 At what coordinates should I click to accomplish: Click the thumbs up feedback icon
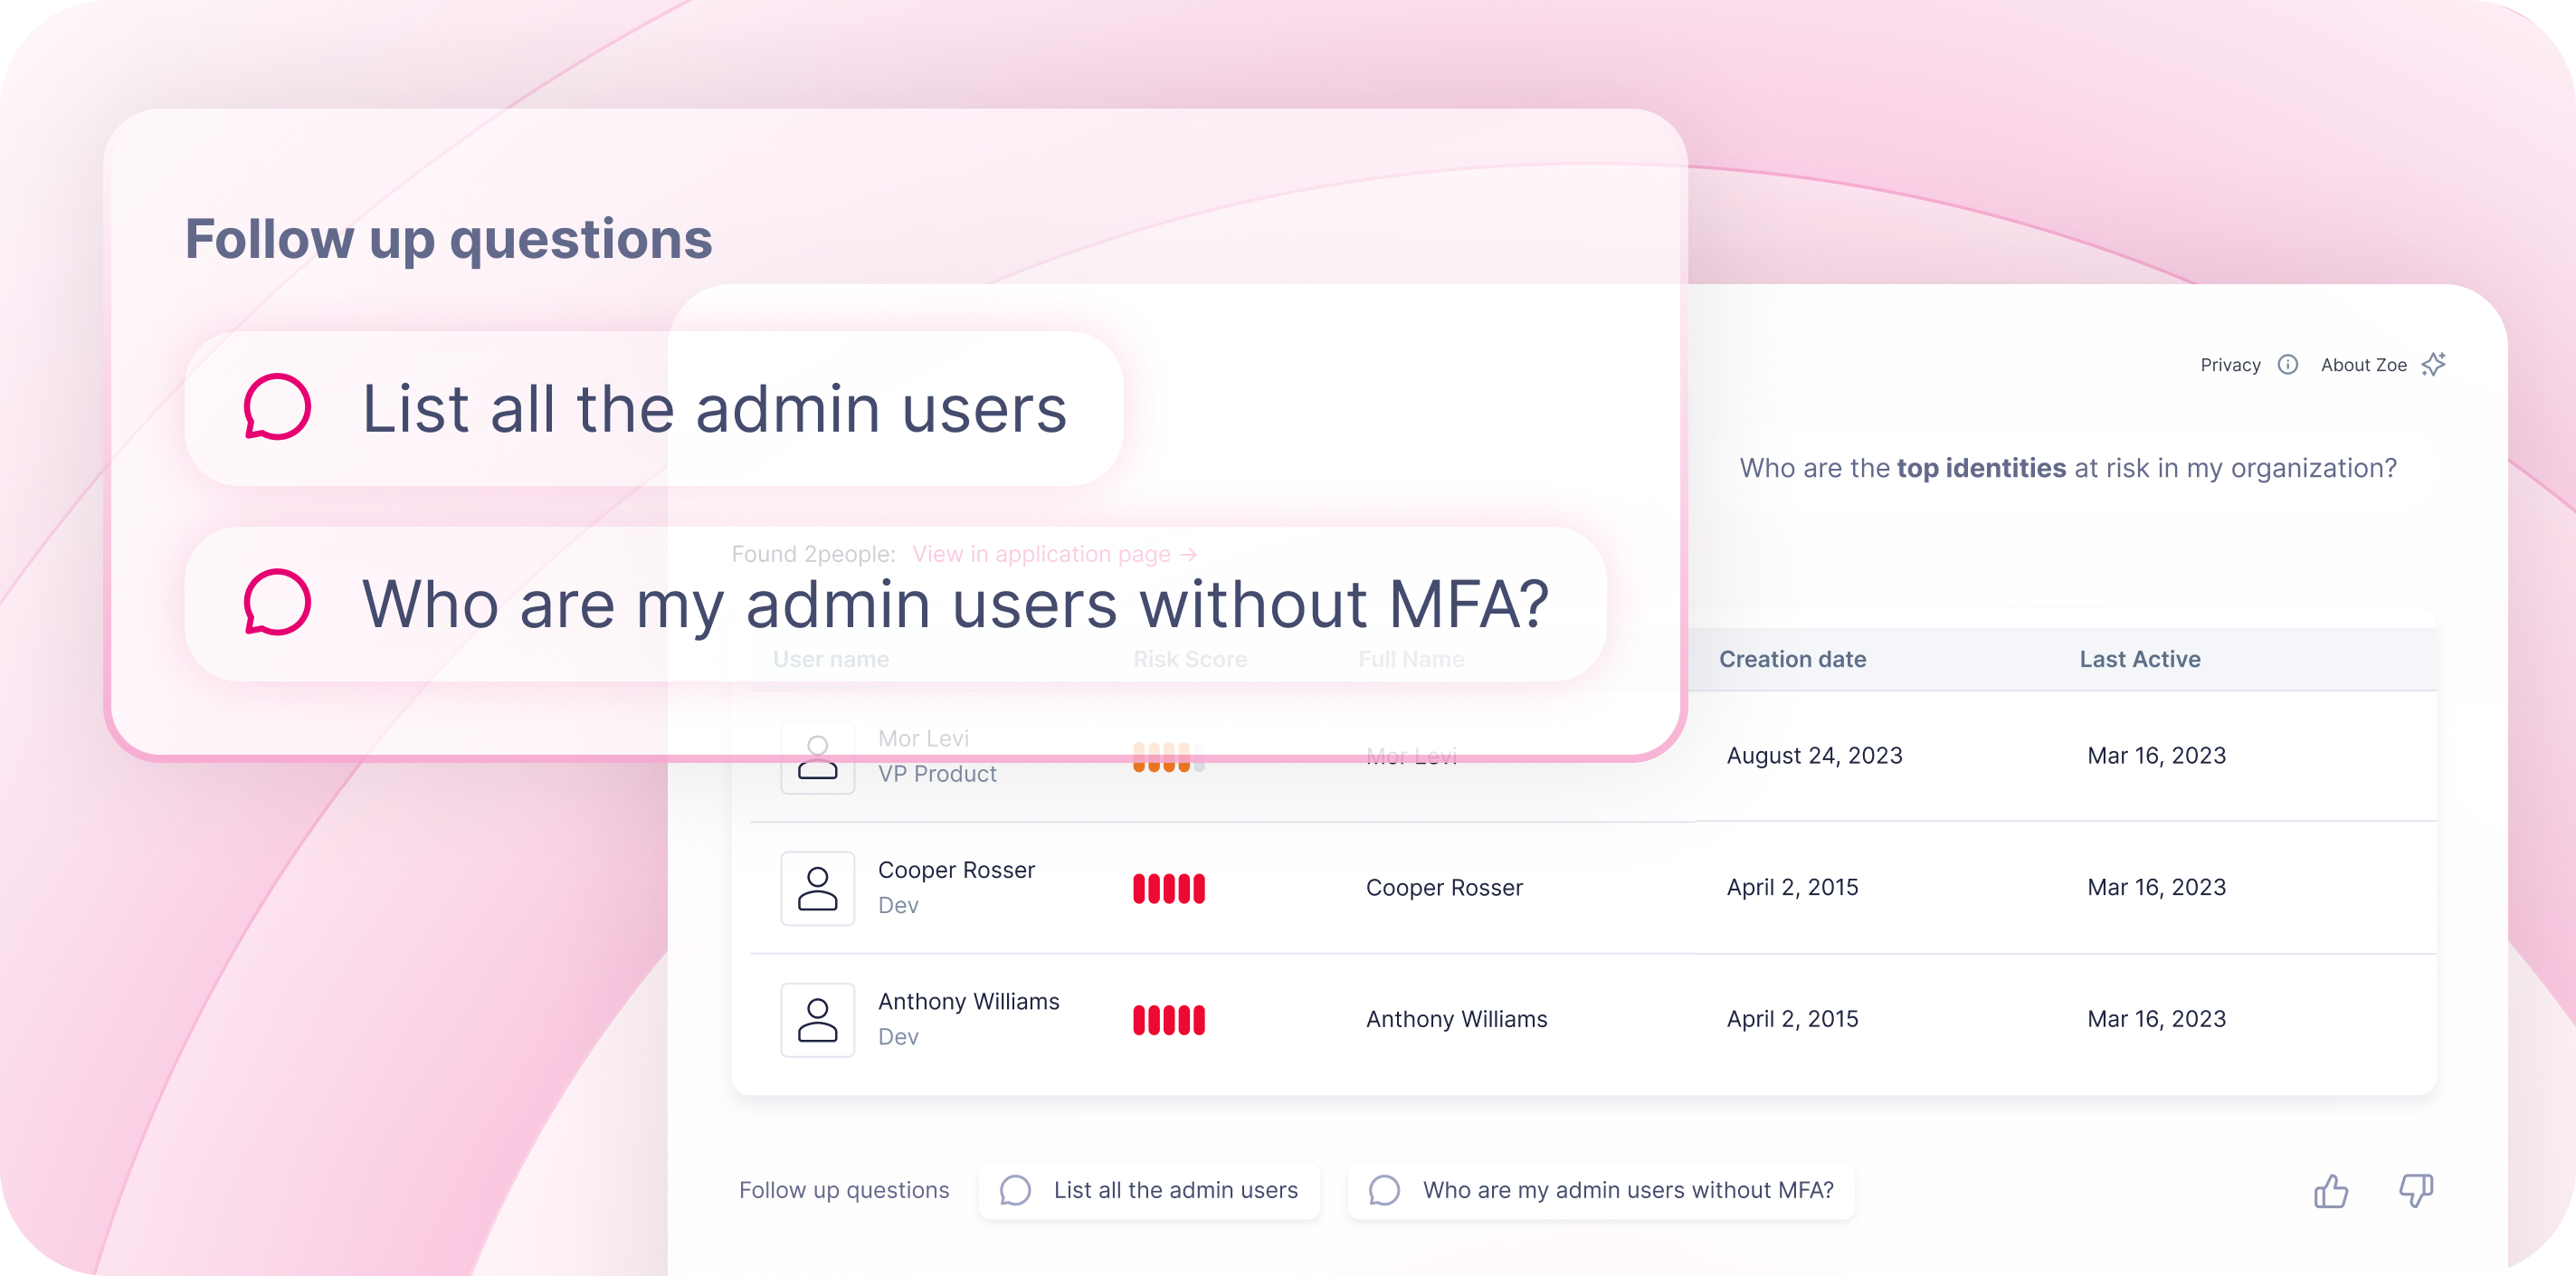pos(2330,1190)
